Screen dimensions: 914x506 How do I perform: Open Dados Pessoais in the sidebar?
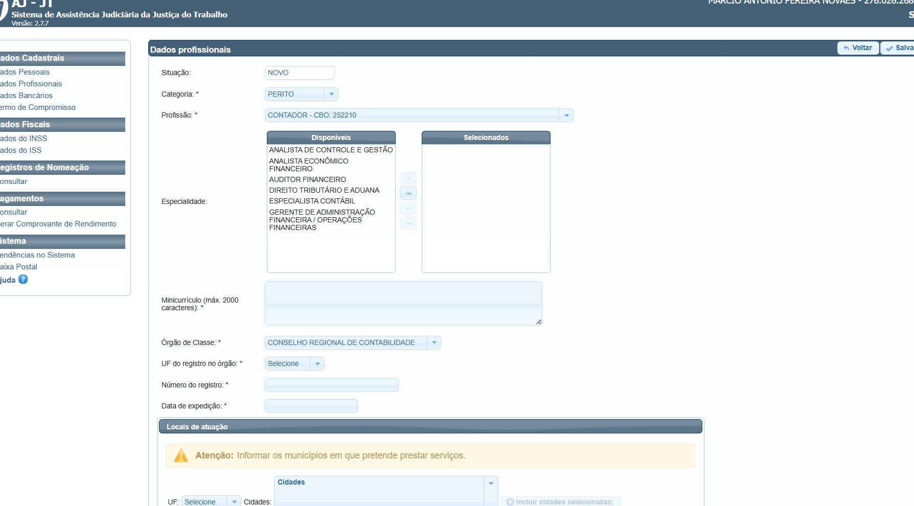click(25, 72)
